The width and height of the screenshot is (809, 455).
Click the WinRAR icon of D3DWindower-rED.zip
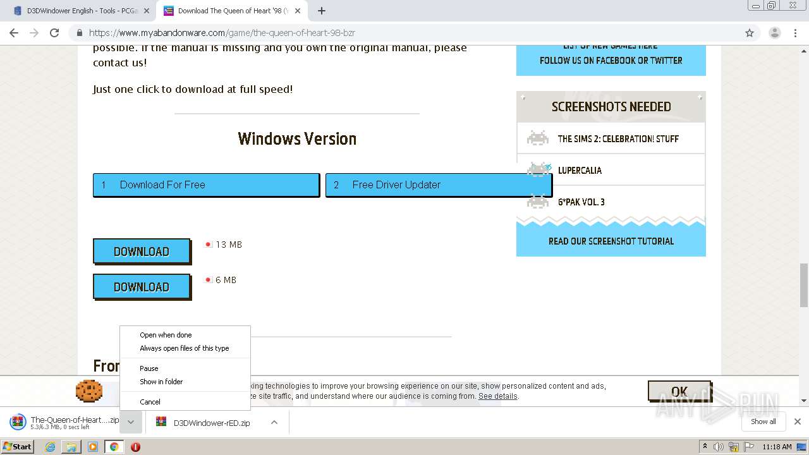click(x=161, y=422)
